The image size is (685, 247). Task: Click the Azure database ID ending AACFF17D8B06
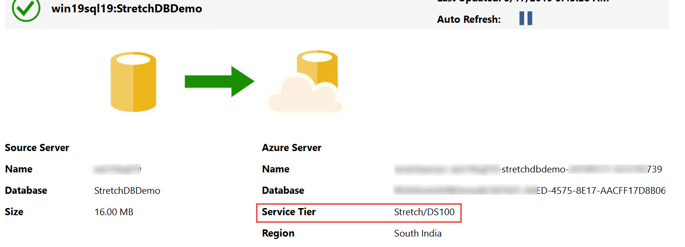point(530,190)
